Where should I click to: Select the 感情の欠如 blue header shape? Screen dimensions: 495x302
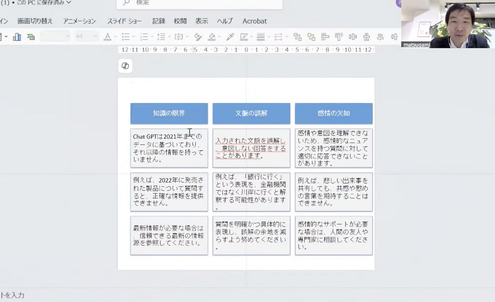point(334,113)
